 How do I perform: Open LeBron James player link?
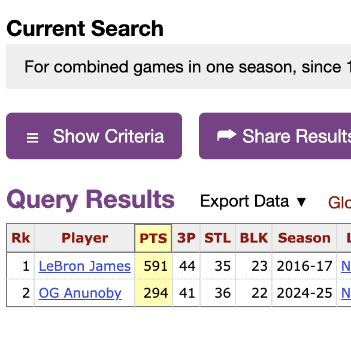(84, 266)
